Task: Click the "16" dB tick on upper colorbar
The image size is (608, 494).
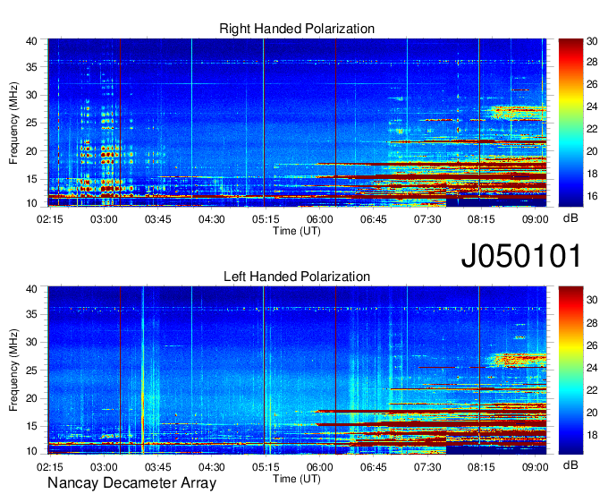Action: (592, 196)
